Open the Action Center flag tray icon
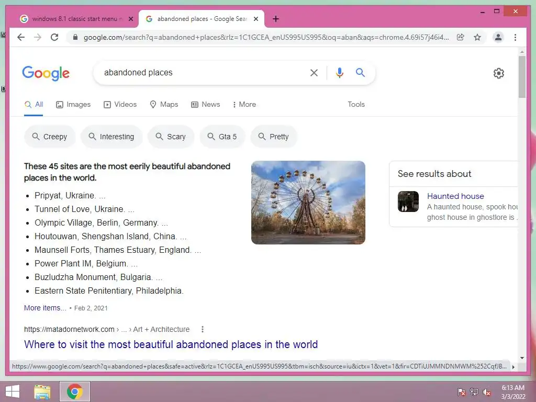Viewport: 536px width, 402px height. pyautogui.click(x=462, y=392)
